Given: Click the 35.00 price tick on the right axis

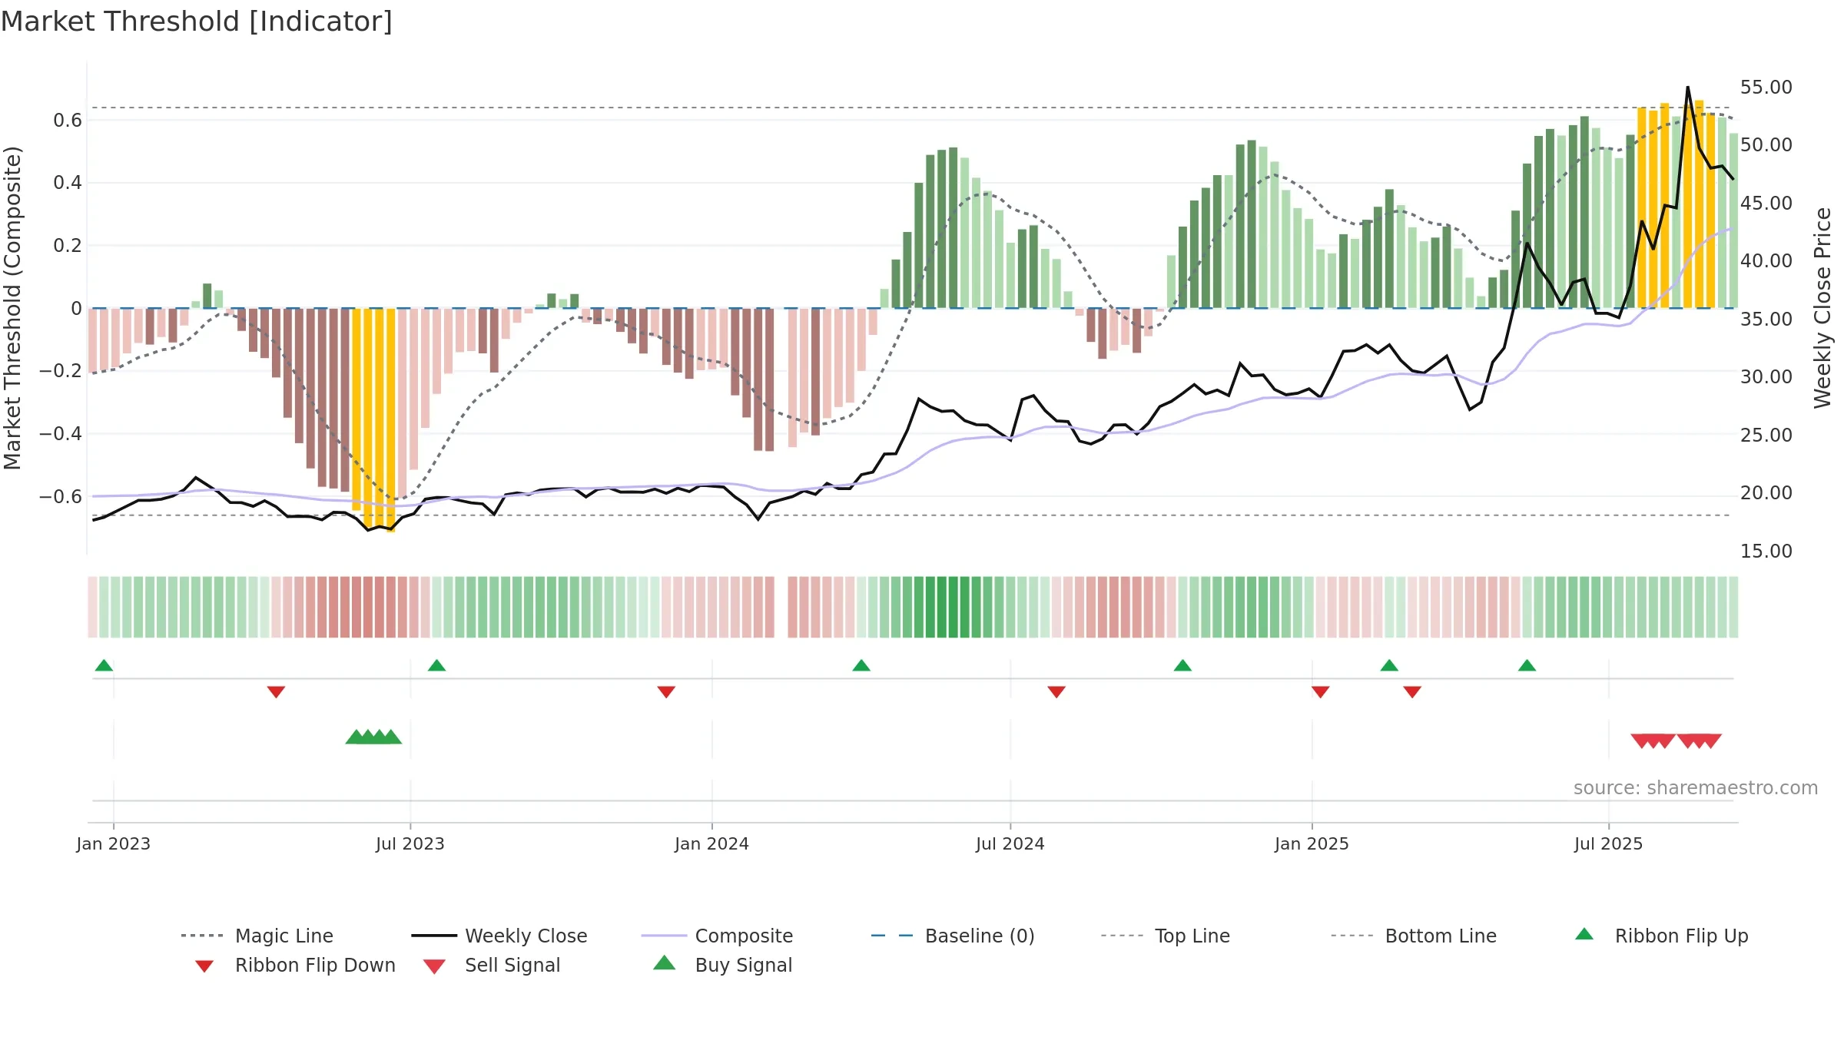Looking at the screenshot, I should 1766,319.
